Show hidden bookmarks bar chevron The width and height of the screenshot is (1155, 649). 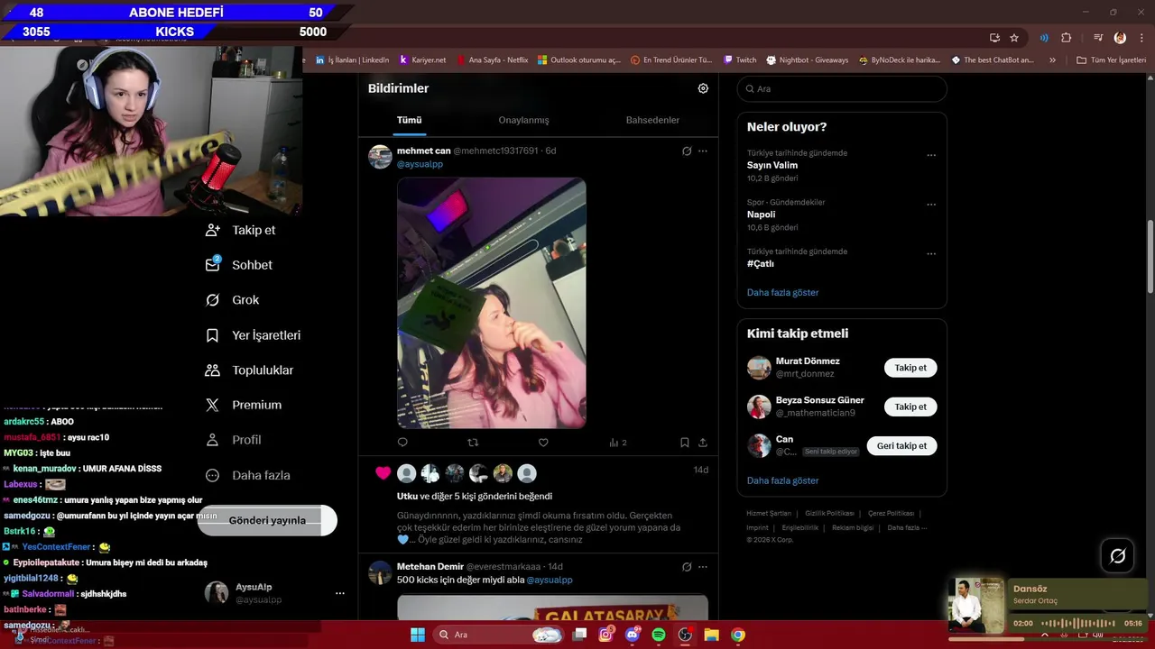pos(1052,60)
